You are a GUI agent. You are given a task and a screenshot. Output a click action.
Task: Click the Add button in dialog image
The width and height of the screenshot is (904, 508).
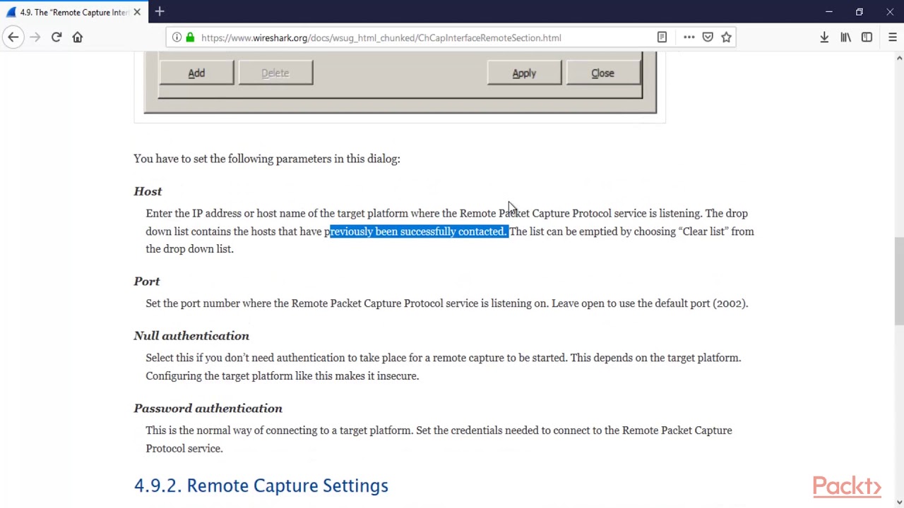tap(196, 73)
